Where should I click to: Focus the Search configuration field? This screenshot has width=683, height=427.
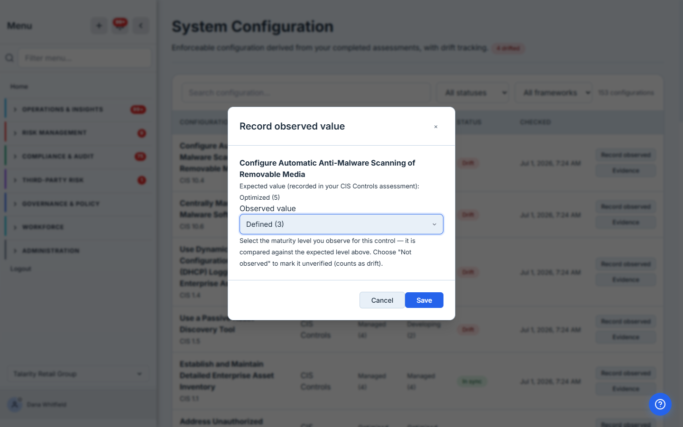click(x=306, y=93)
